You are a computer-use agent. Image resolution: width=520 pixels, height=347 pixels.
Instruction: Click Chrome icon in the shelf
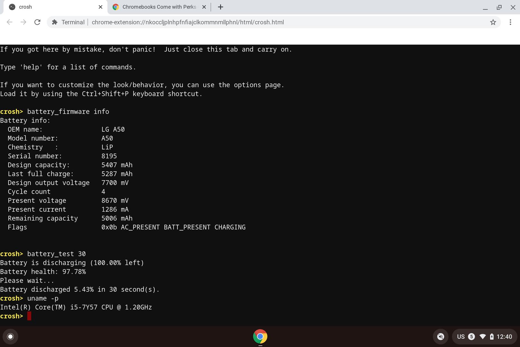260,336
